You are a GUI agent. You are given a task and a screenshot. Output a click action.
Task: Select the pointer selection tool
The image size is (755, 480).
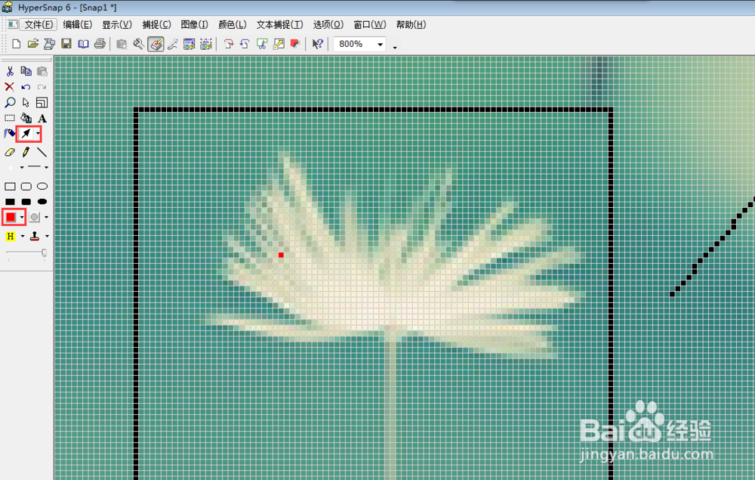coord(26,102)
